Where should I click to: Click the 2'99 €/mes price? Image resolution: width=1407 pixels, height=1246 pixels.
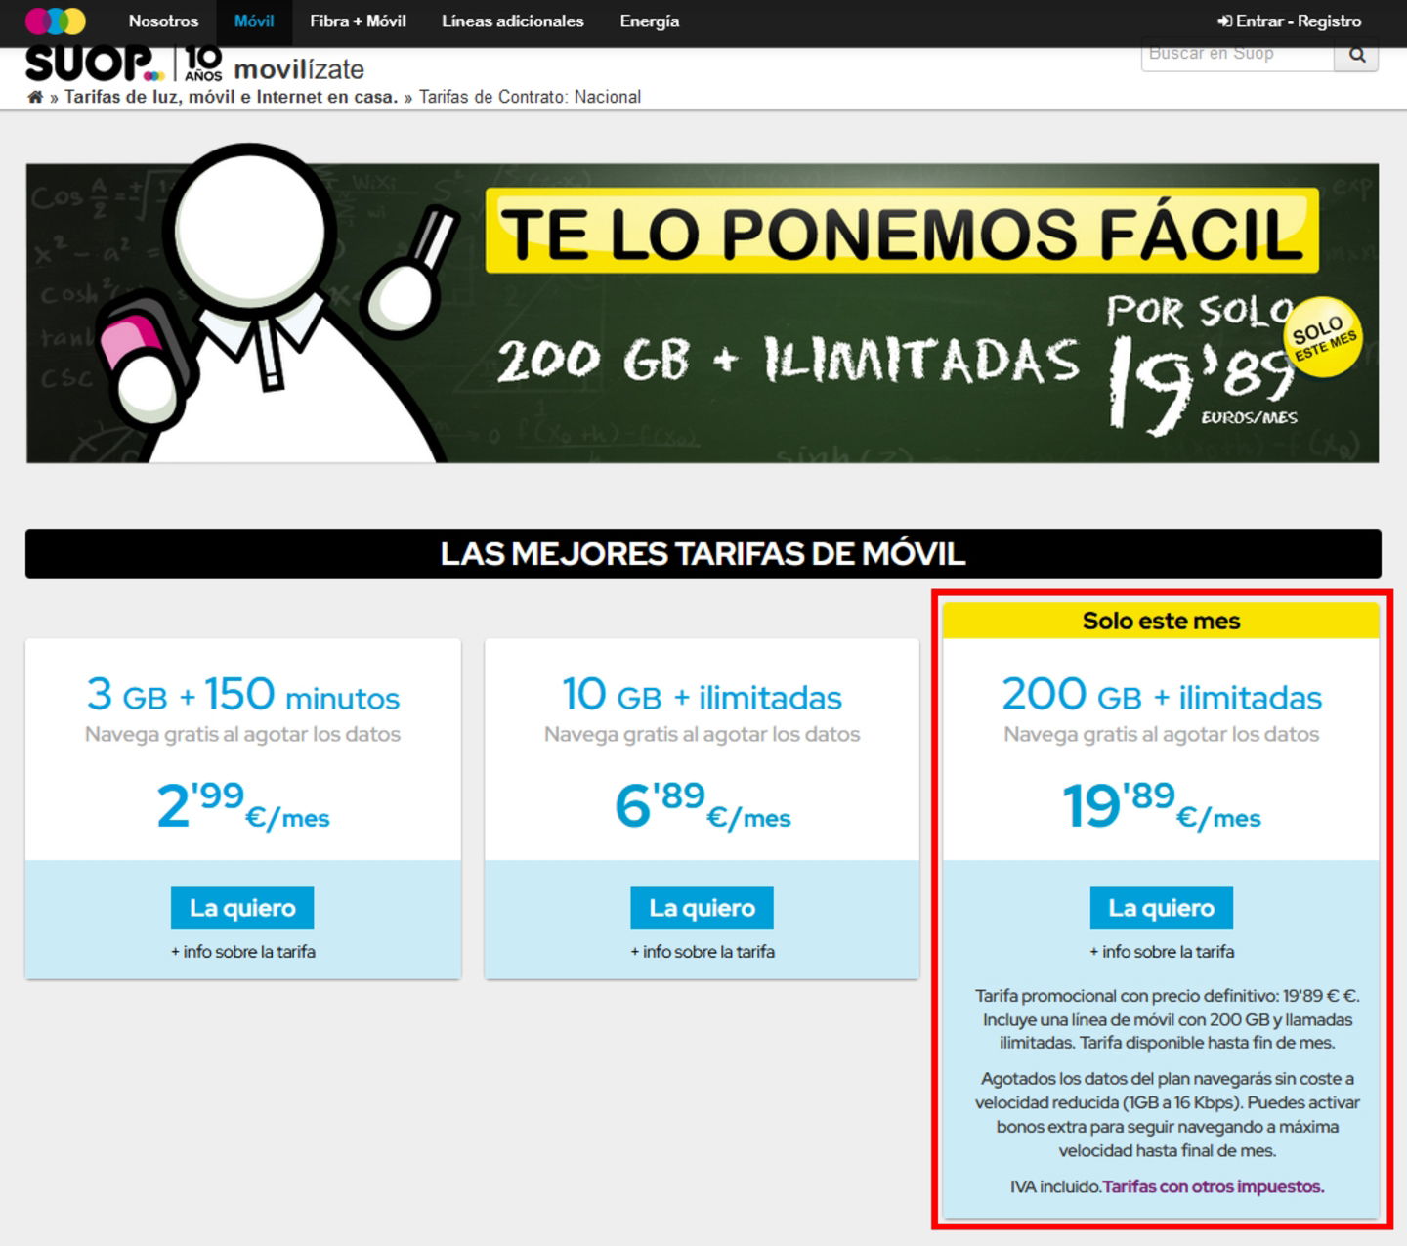point(242,805)
